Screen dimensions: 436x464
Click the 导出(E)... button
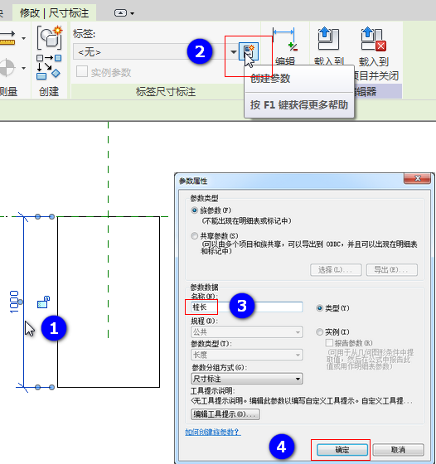tap(391, 269)
